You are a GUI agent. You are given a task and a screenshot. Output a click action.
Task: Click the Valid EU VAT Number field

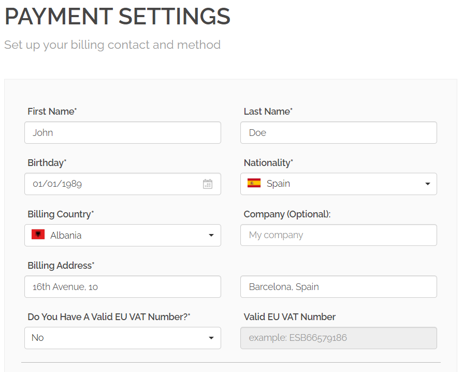click(339, 338)
